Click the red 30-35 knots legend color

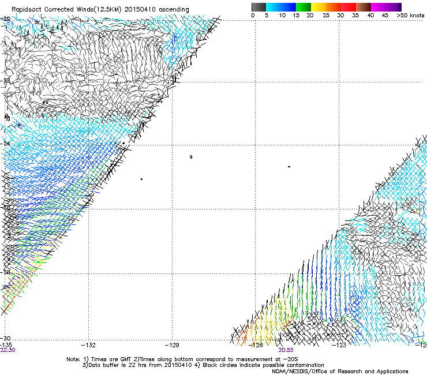click(x=349, y=7)
